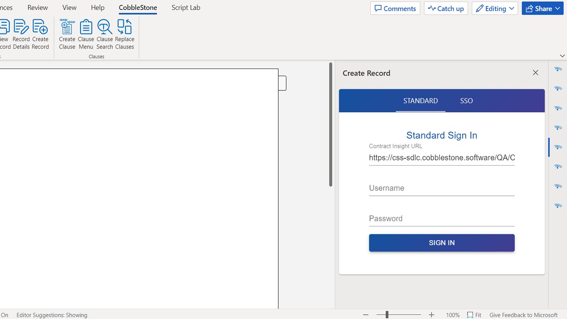Screen dimensions: 567x319
Task: Open the Share dropdown button
Action: tap(543, 8)
